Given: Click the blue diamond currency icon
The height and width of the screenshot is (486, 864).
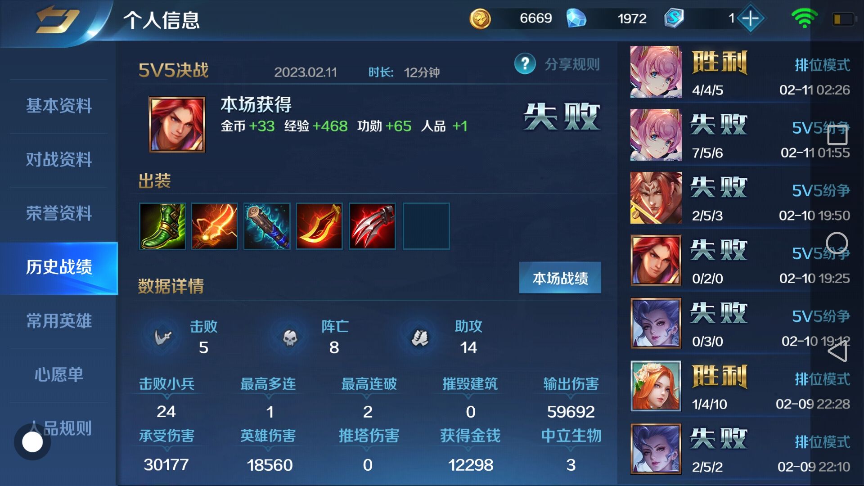Looking at the screenshot, I should click(576, 18).
